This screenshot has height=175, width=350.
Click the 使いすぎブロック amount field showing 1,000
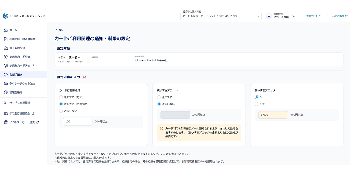click(273, 115)
